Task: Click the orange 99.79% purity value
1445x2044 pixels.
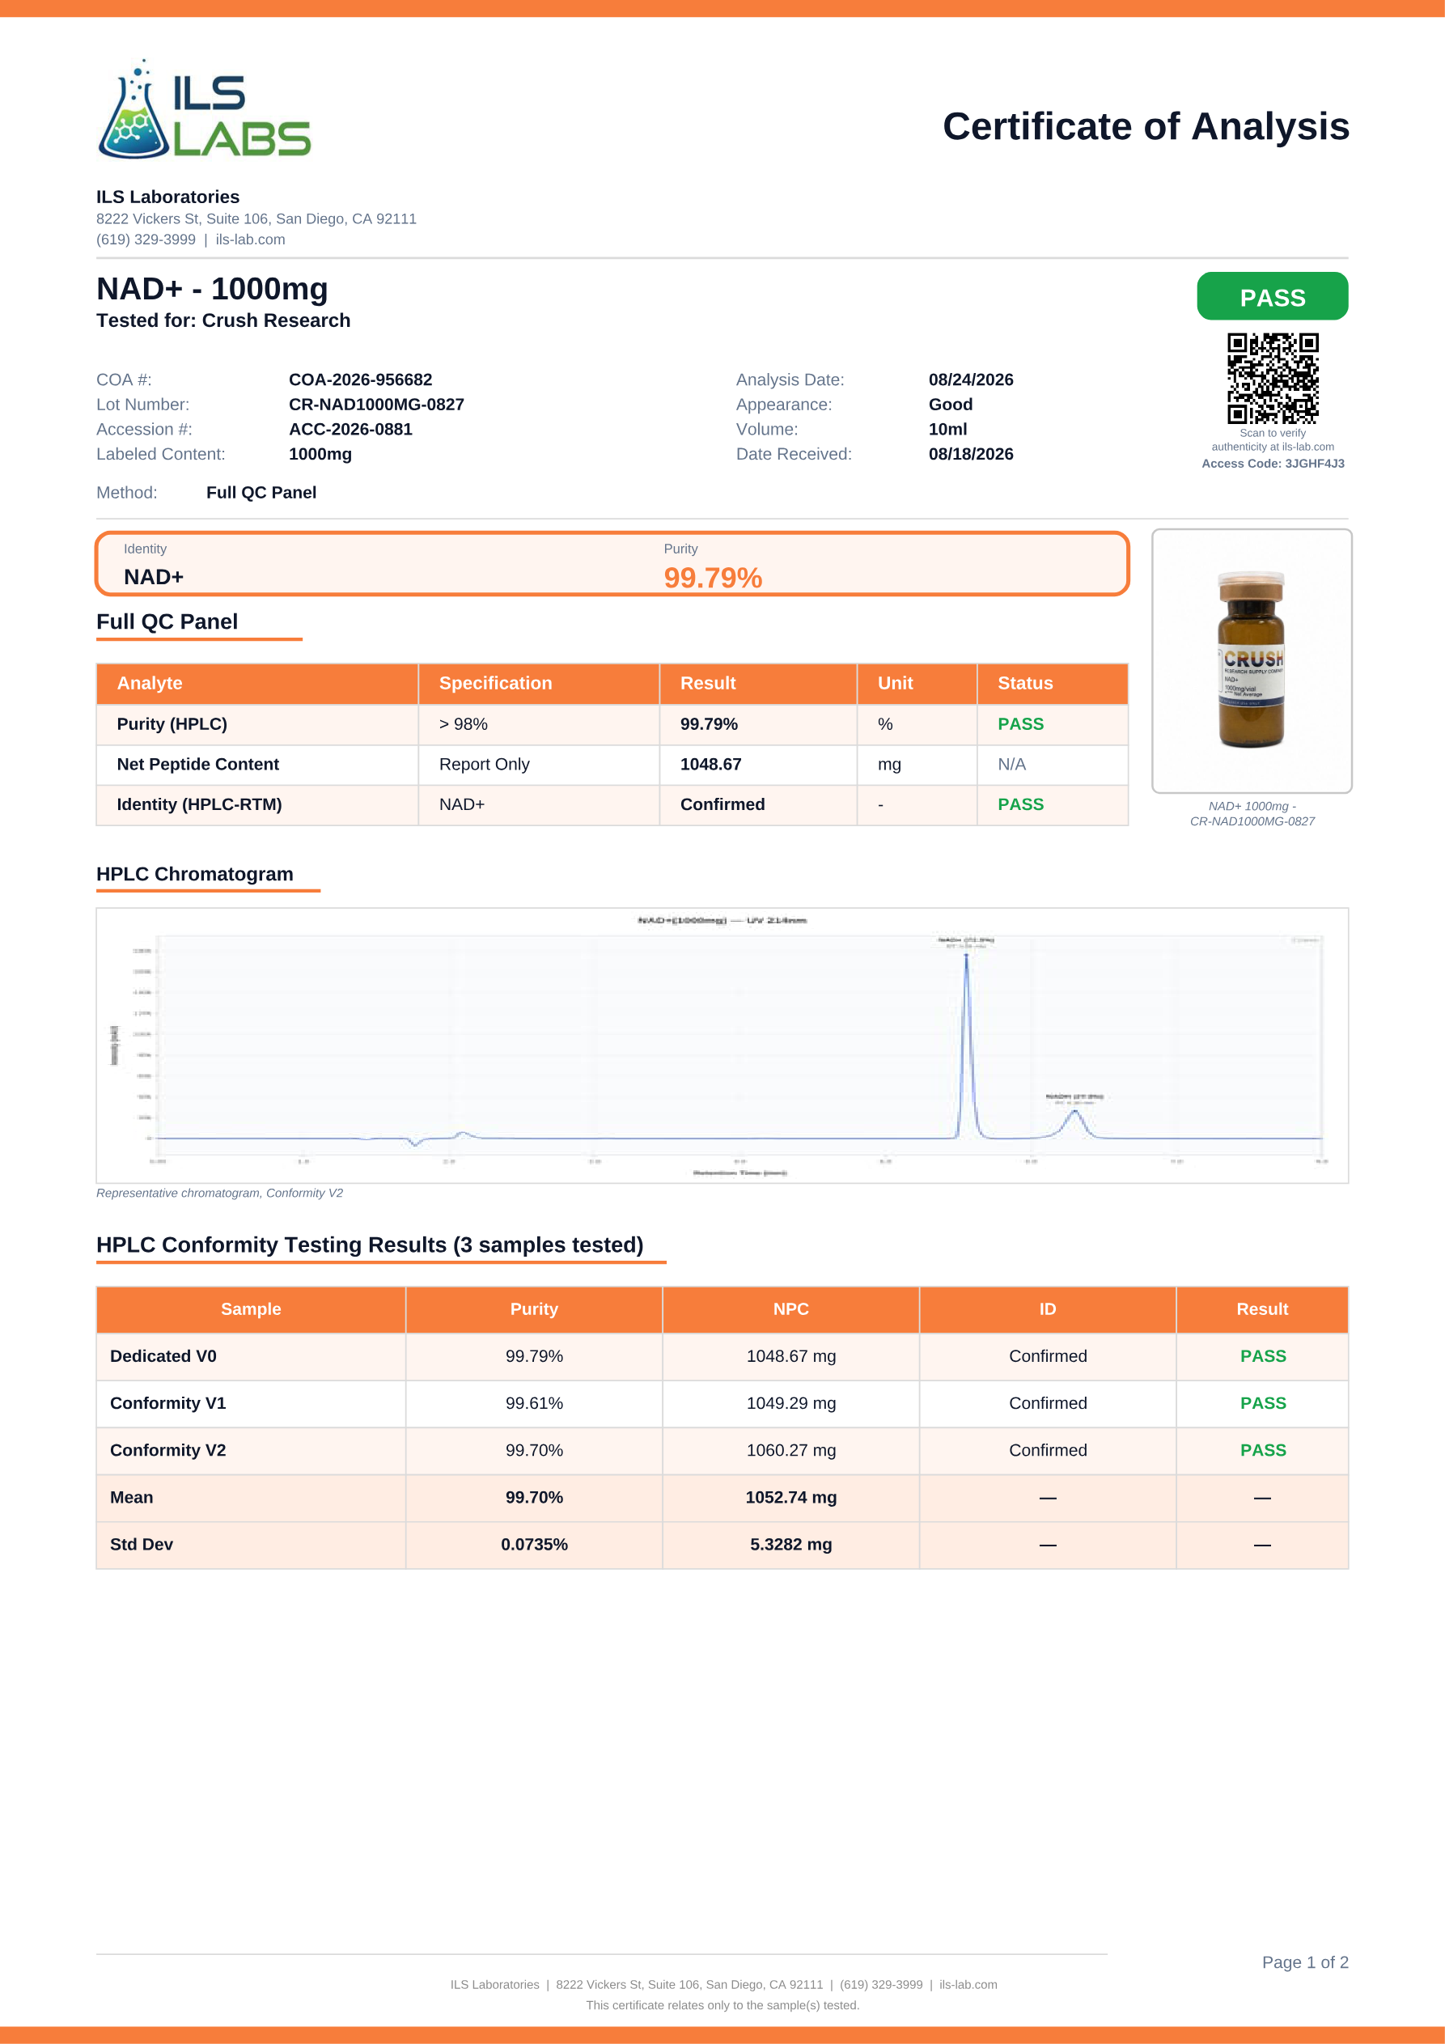Action: (x=713, y=578)
